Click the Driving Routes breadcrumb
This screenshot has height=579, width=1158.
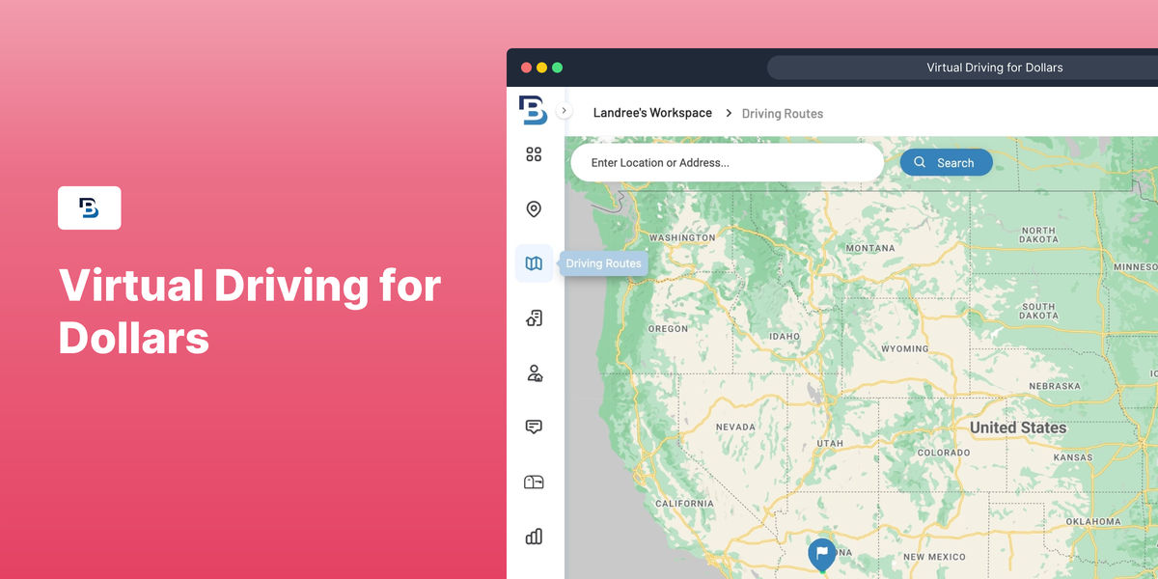point(782,114)
